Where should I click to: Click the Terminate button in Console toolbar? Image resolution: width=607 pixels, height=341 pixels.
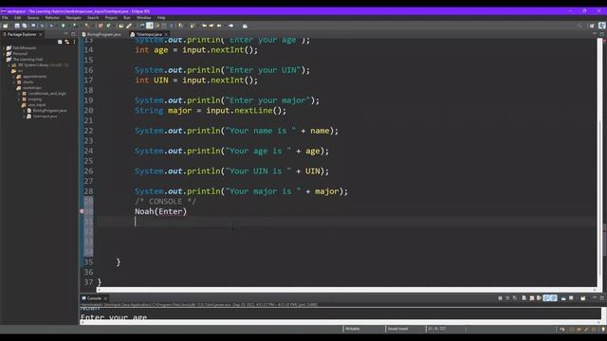coord(500,298)
